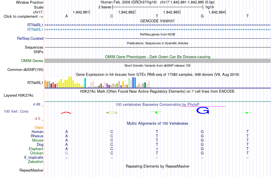Click the red bar in GTEx expression chart
Screen dimensions: 271x177
[x=55, y=86]
